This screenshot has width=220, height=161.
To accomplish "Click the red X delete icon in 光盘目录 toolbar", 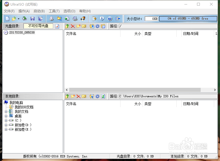I will tap(73, 26).
